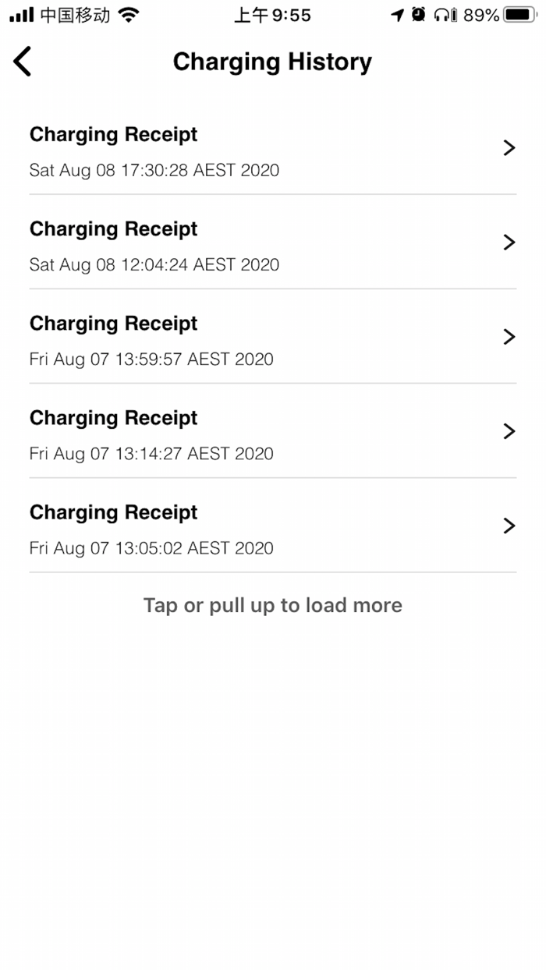
Task: Tap the alarm clock icon in status bar
Action: (x=420, y=13)
